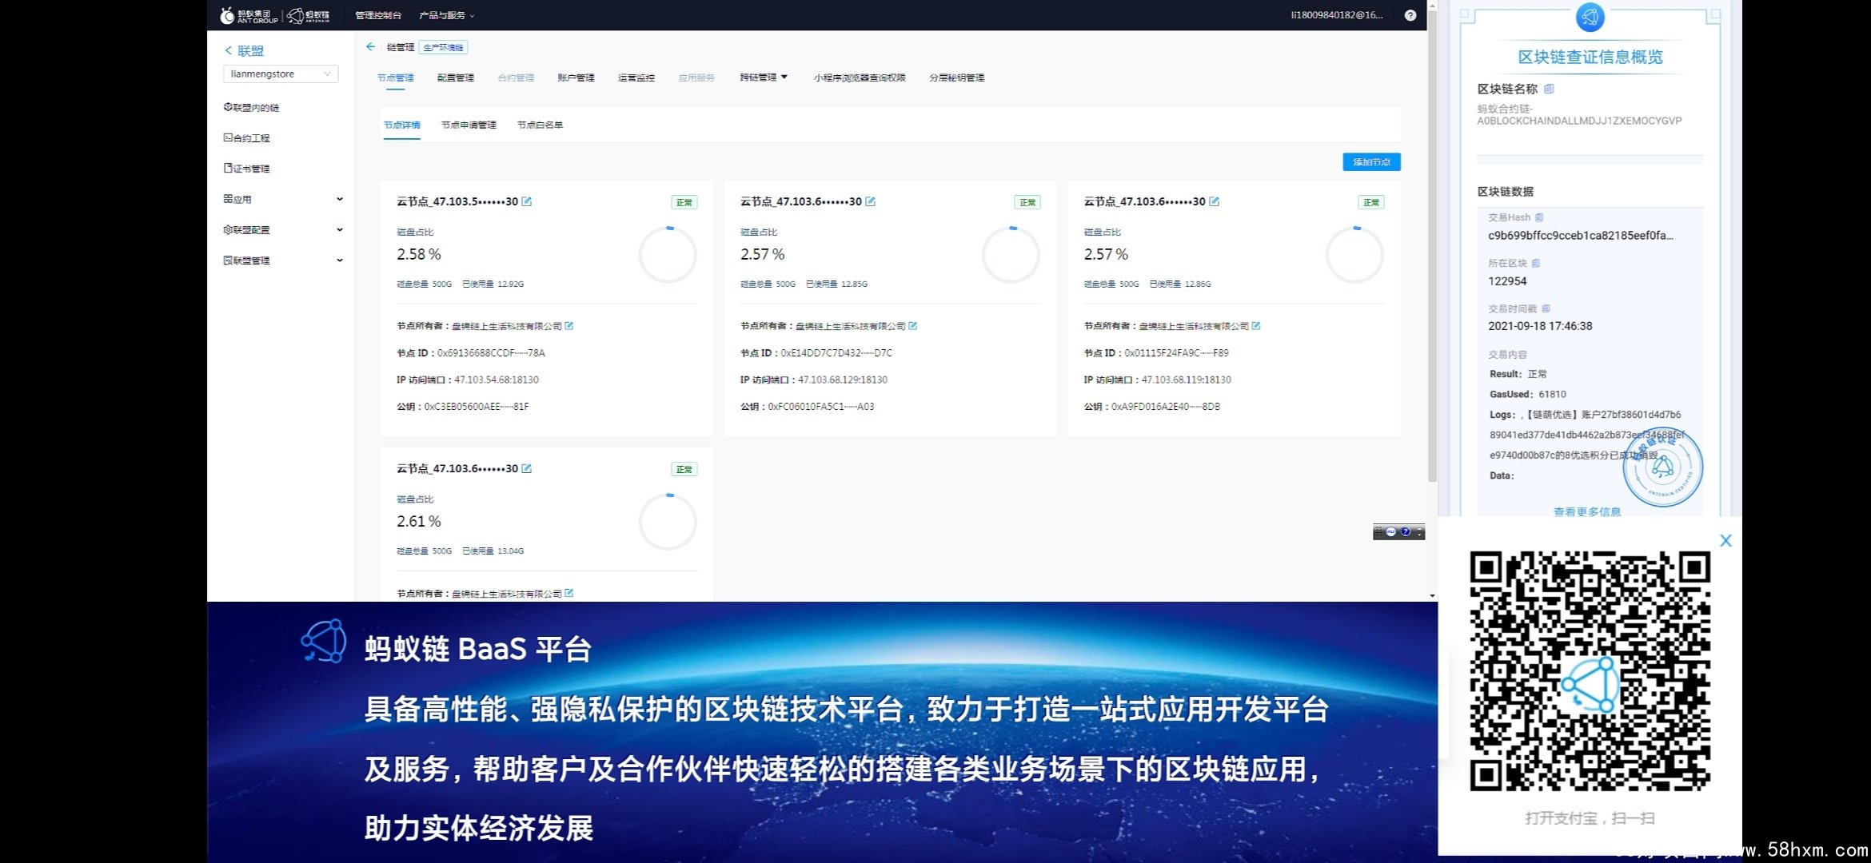Click AntChain certified stamp
Viewport: 1871px width, 863px height.
click(x=1663, y=467)
